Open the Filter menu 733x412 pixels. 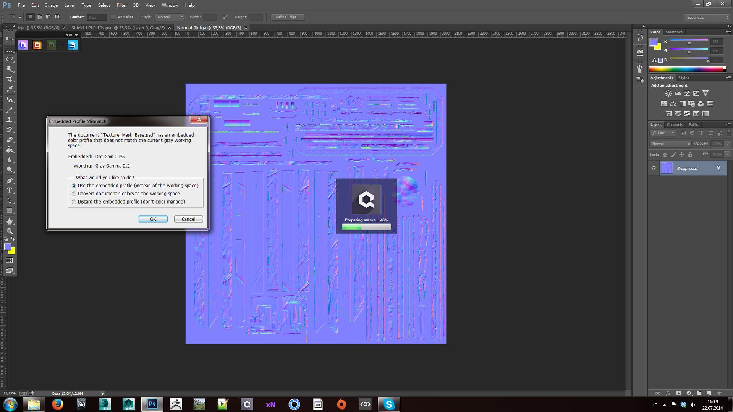[122, 5]
